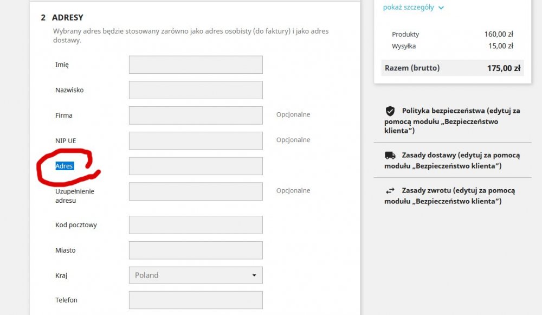Focus the Imię input field
Image resolution: width=542 pixels, height=315 pixels.
tap(195, 65)
